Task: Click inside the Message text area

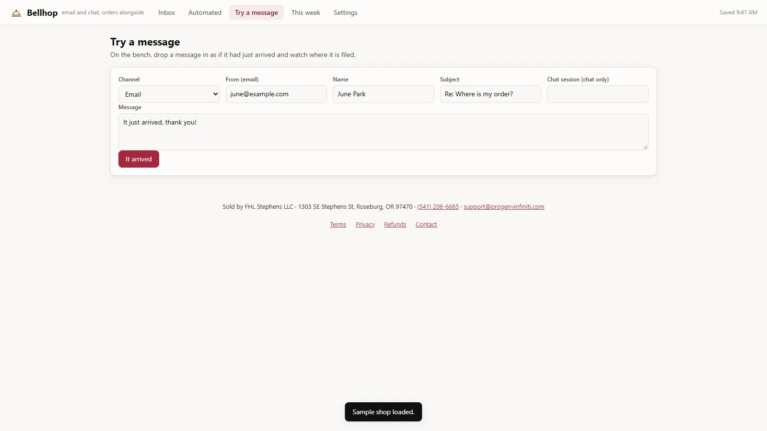Action: coord(383,132)
